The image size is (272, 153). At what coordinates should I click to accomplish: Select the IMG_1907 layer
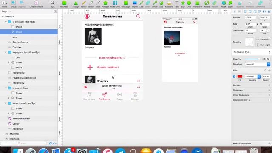point(14,134)
